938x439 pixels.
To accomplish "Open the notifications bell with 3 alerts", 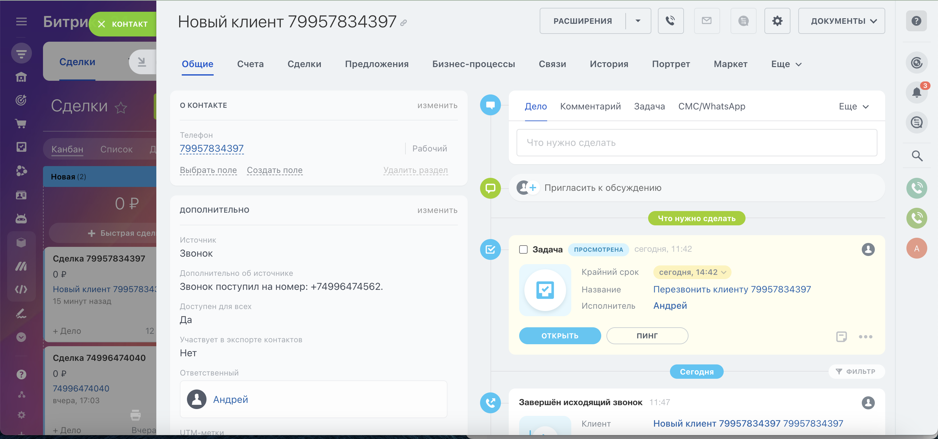I will [x=917, y=92].
